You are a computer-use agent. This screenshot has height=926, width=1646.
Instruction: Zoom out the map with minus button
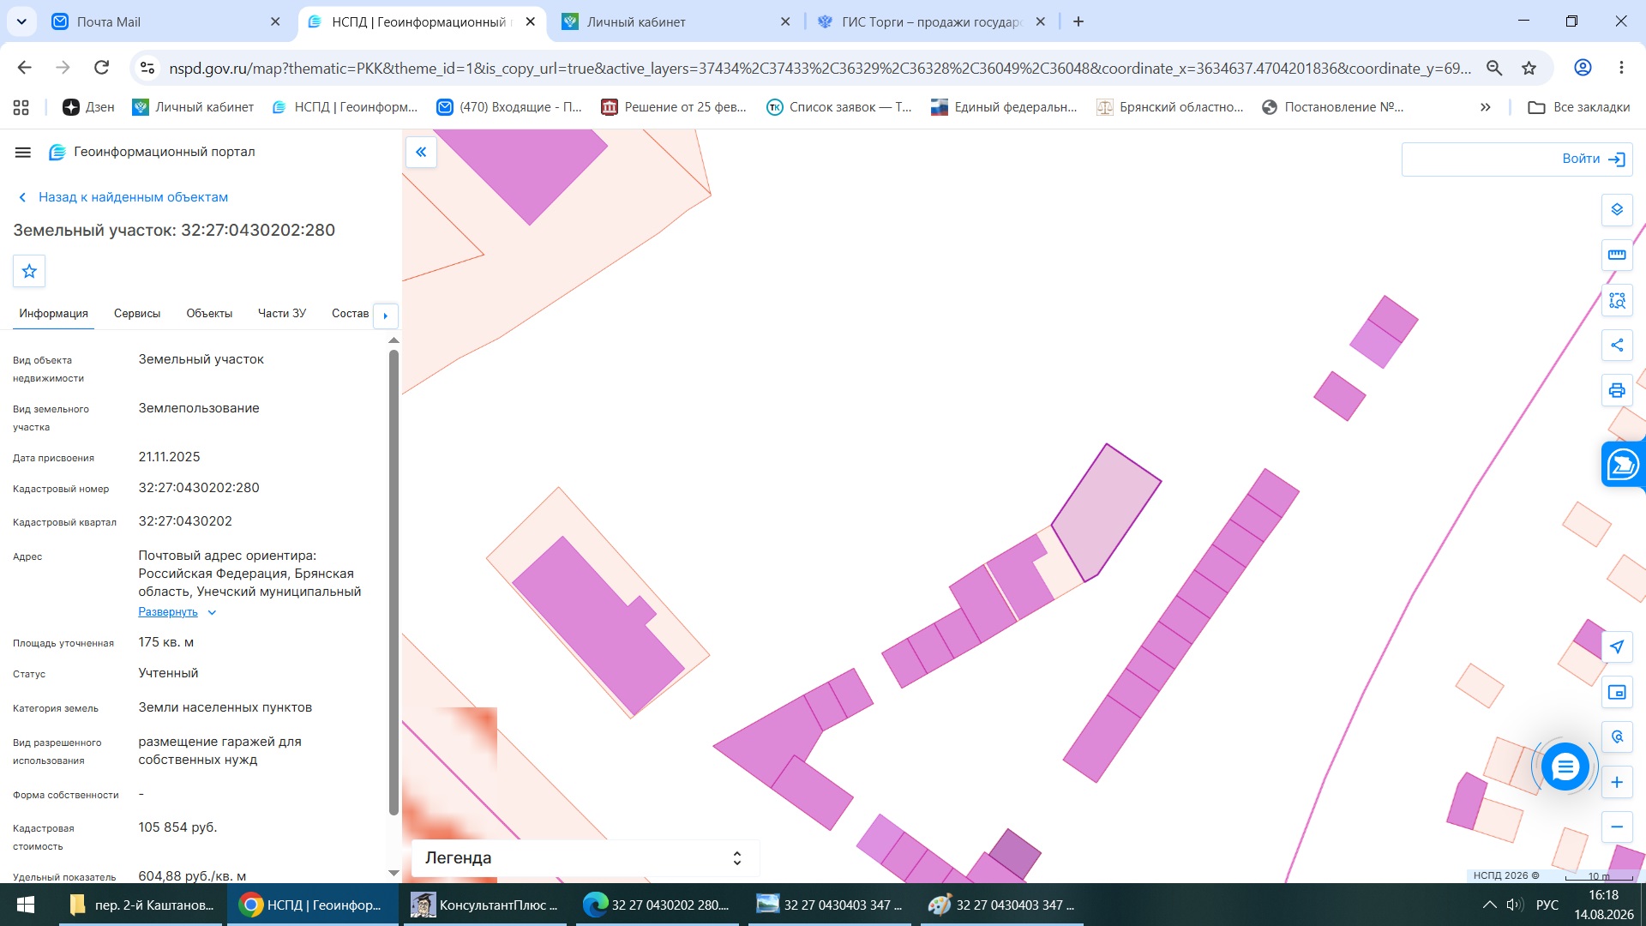[1617, 827]
